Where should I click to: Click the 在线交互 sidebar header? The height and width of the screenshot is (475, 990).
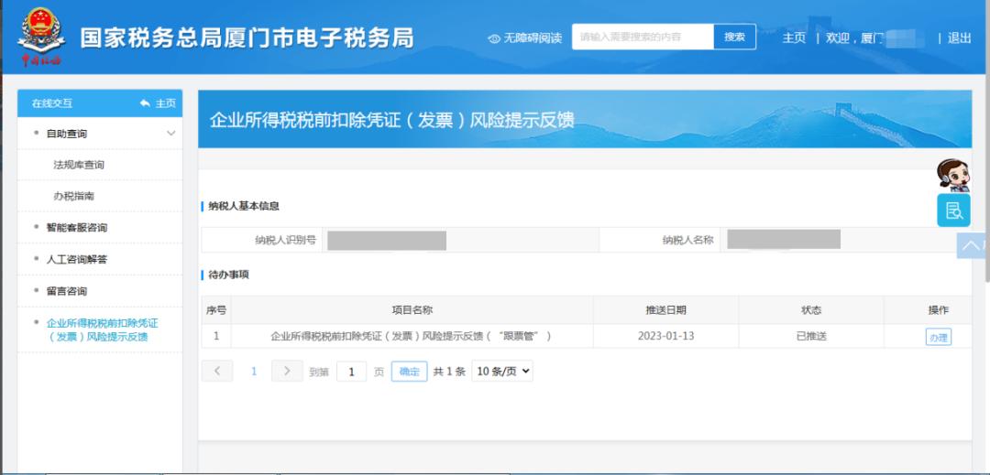tap(51, 103)
